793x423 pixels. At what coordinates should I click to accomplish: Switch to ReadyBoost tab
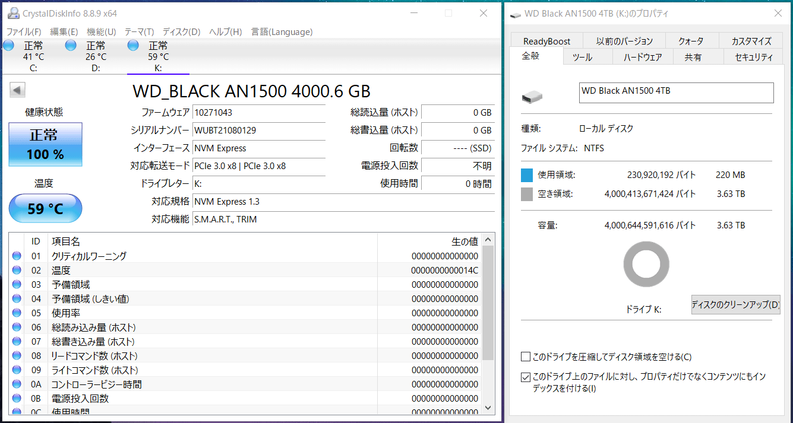coord(546,41)
